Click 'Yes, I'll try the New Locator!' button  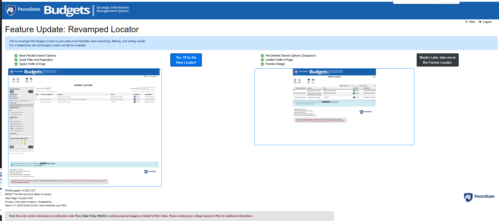[186, 60]
